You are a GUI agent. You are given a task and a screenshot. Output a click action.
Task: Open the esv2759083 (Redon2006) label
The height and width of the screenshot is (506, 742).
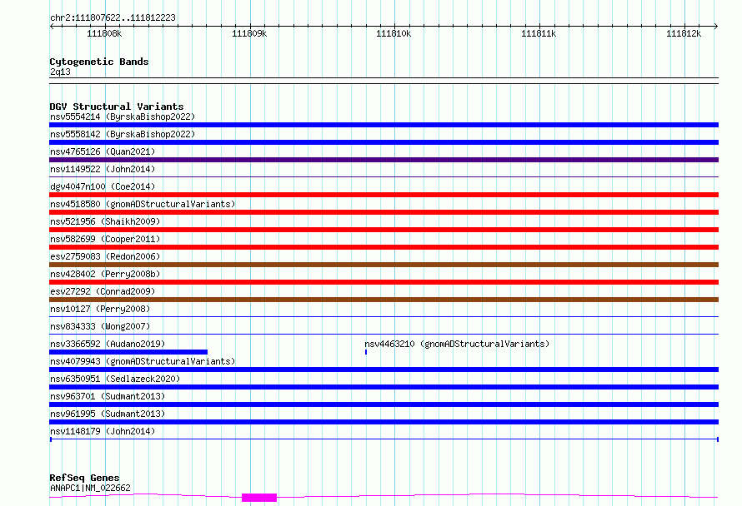[x=105, y=256]
